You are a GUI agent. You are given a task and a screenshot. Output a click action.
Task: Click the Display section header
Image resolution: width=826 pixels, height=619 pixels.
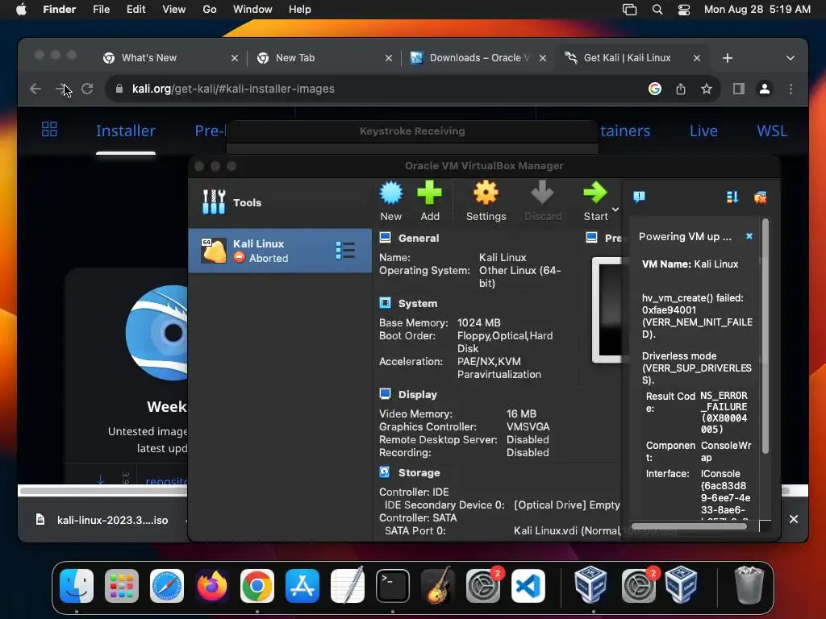click(418, 394)
